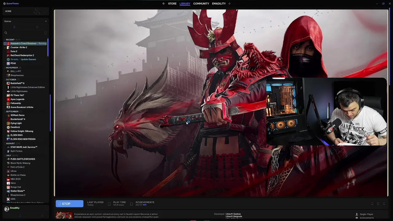
Task: Open Battle vs Chess entry
Action: tap(18, 175)
